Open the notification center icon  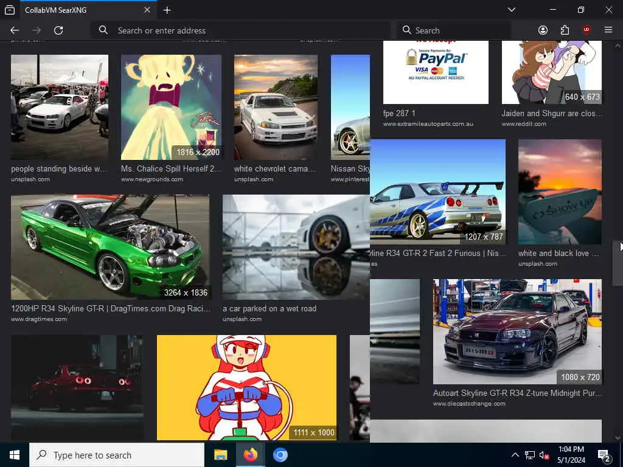click(x=604, y=455)
